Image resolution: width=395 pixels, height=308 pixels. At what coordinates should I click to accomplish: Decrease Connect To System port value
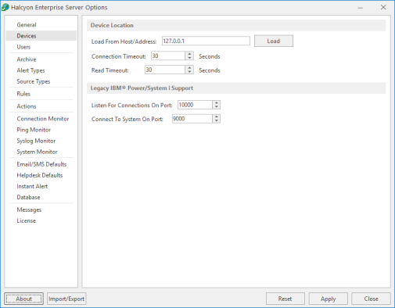217,121
